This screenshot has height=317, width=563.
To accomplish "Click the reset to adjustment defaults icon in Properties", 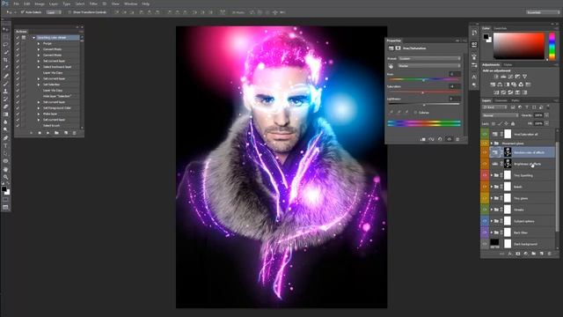I will pos(440,139).
